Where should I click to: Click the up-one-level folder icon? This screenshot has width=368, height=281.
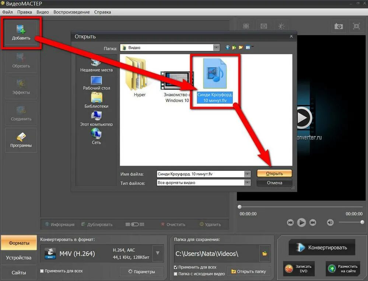[234, 48]
